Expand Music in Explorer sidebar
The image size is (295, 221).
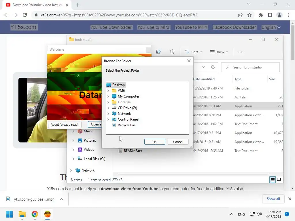pyautogui.click(x=73, y=131)
